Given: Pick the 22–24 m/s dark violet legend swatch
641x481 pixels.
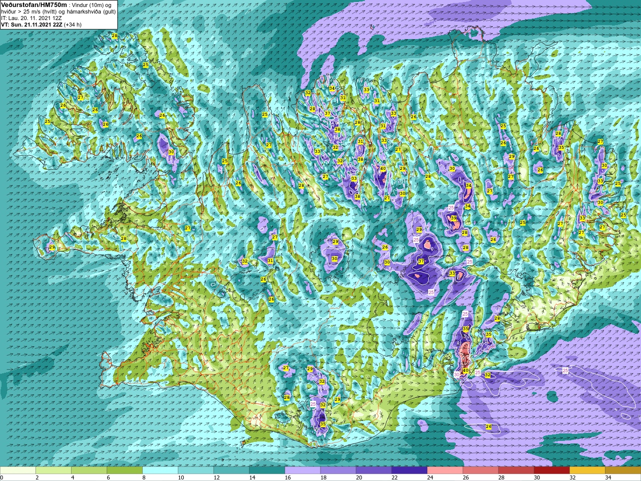Looking at the screenshot, I should [409, 470].
